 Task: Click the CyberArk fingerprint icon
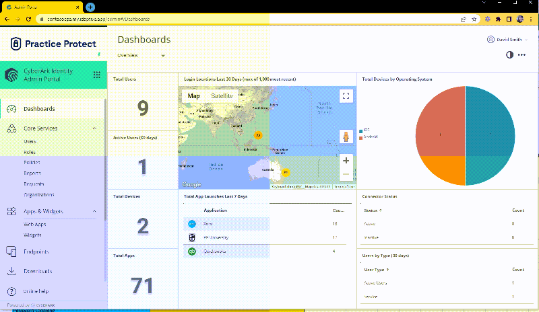coord(11,75)
